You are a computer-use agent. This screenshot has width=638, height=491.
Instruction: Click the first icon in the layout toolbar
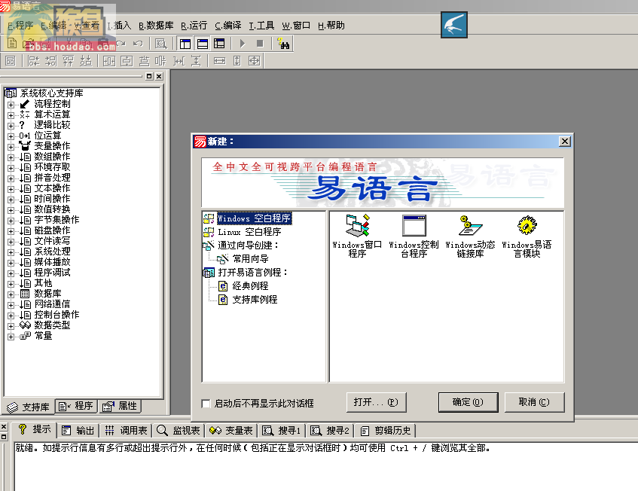click(11, 61)
